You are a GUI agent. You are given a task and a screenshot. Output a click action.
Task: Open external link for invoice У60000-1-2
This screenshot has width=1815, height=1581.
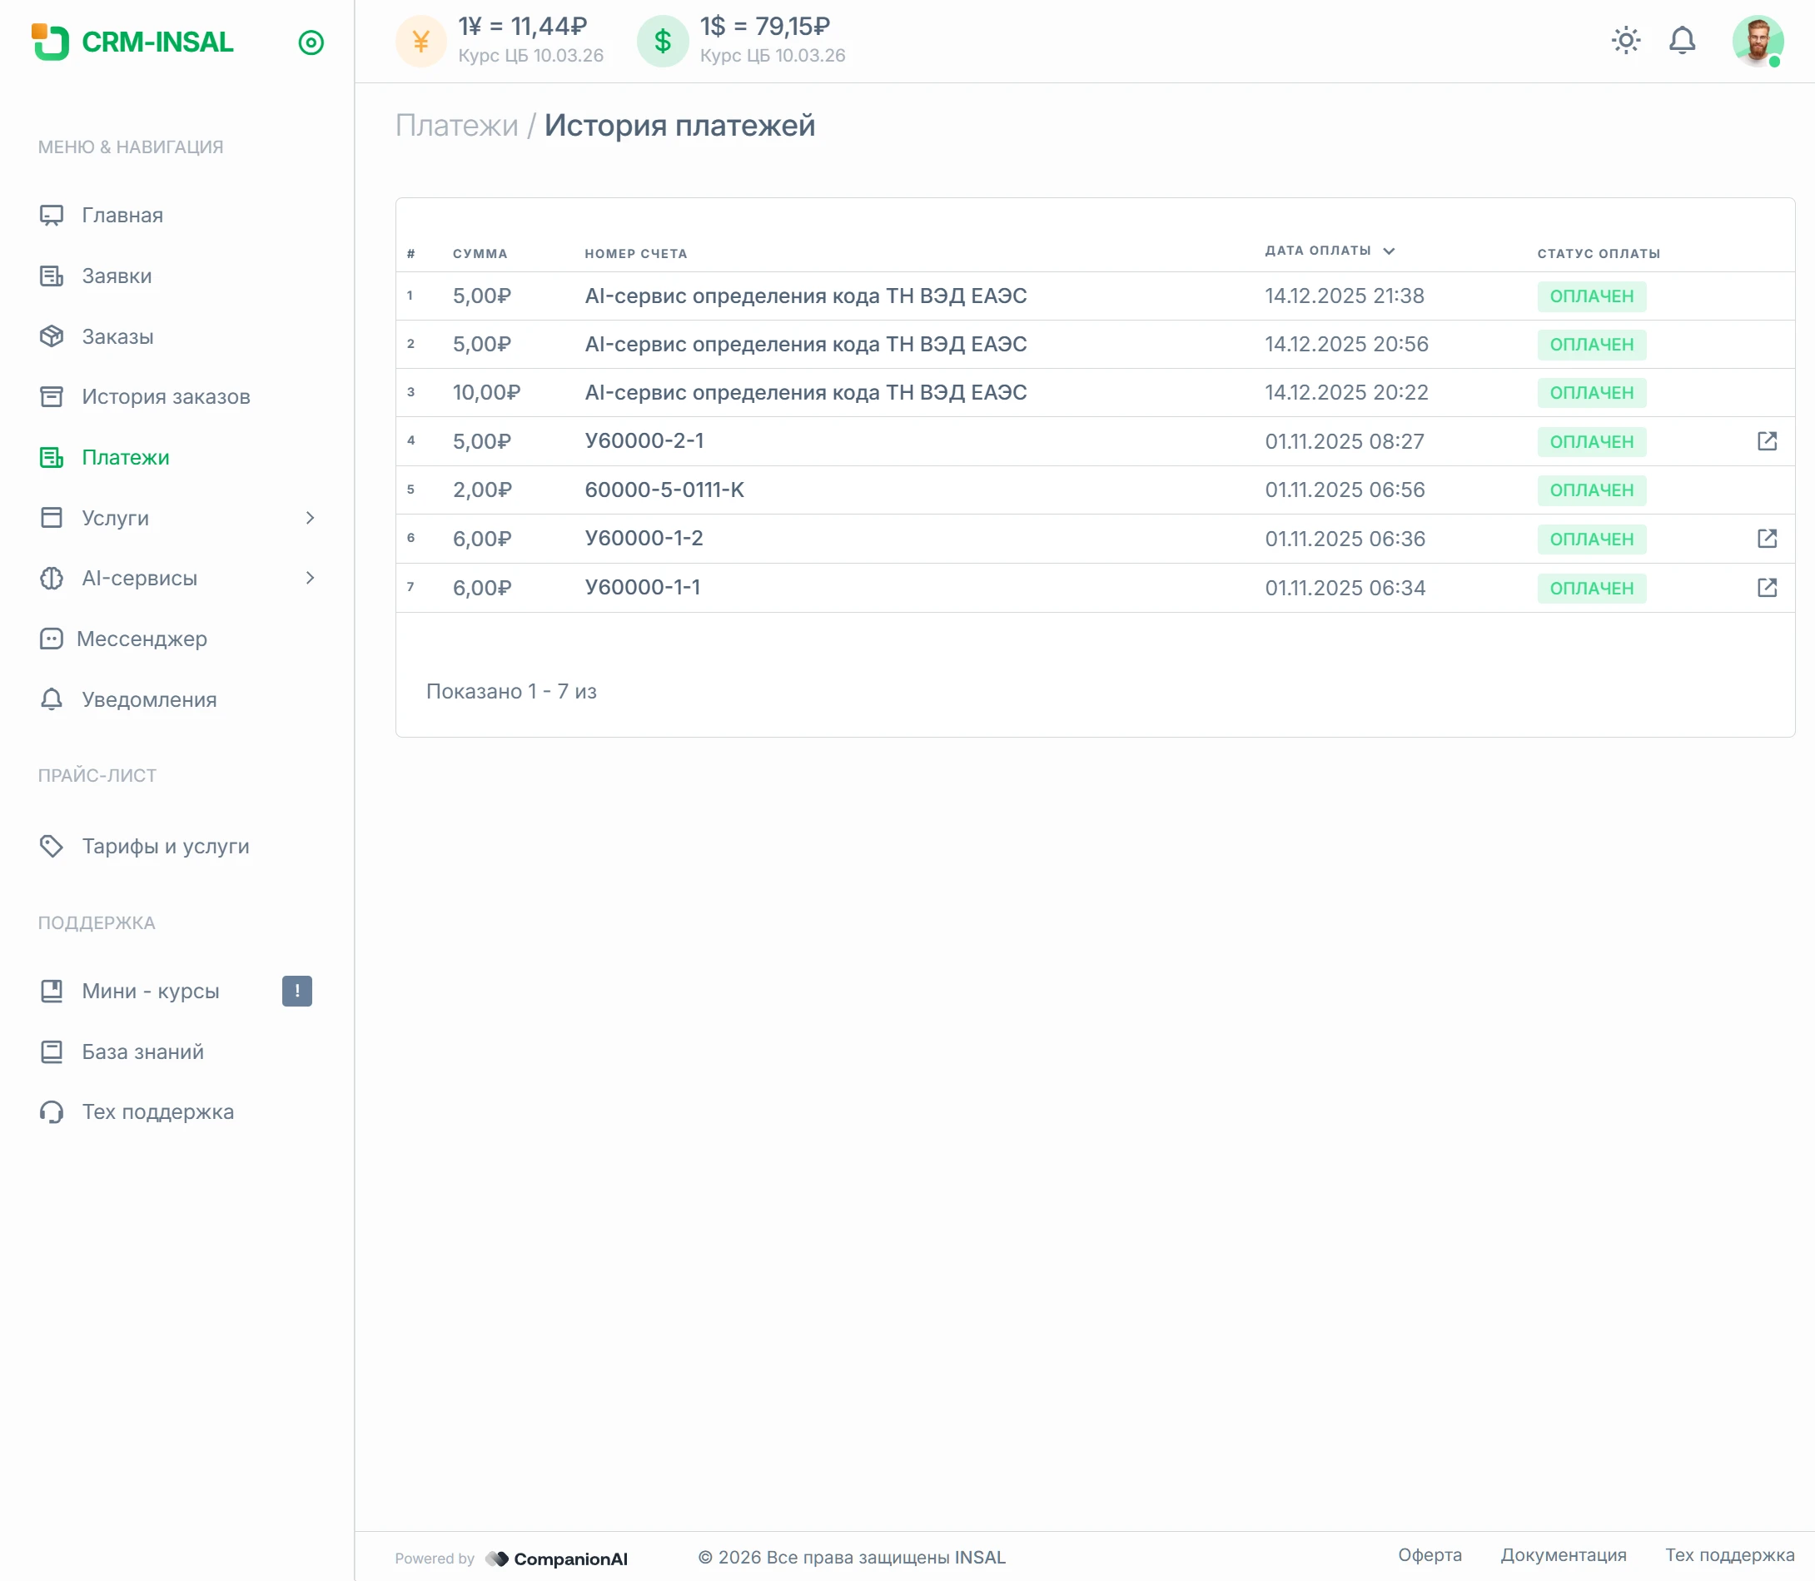(1767, 538)
